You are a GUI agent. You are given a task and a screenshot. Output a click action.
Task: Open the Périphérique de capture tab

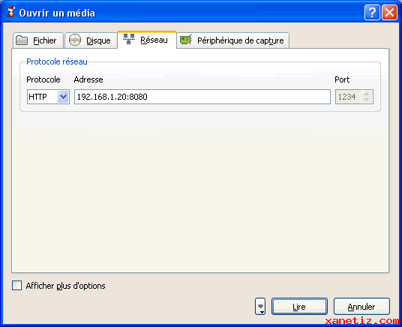[233, 40]
